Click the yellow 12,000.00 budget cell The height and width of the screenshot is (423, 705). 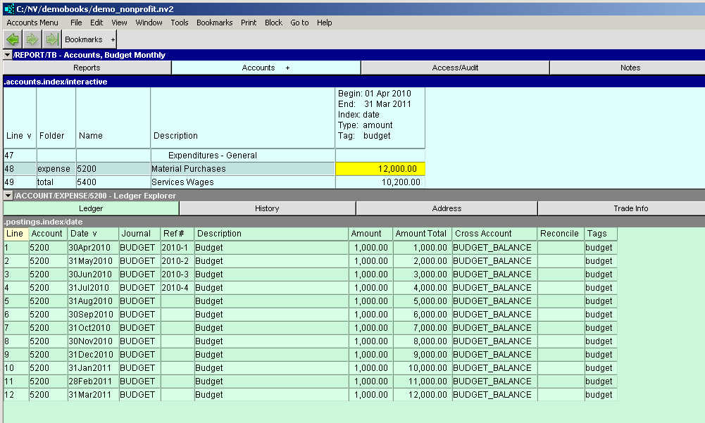tap(380, 169)
